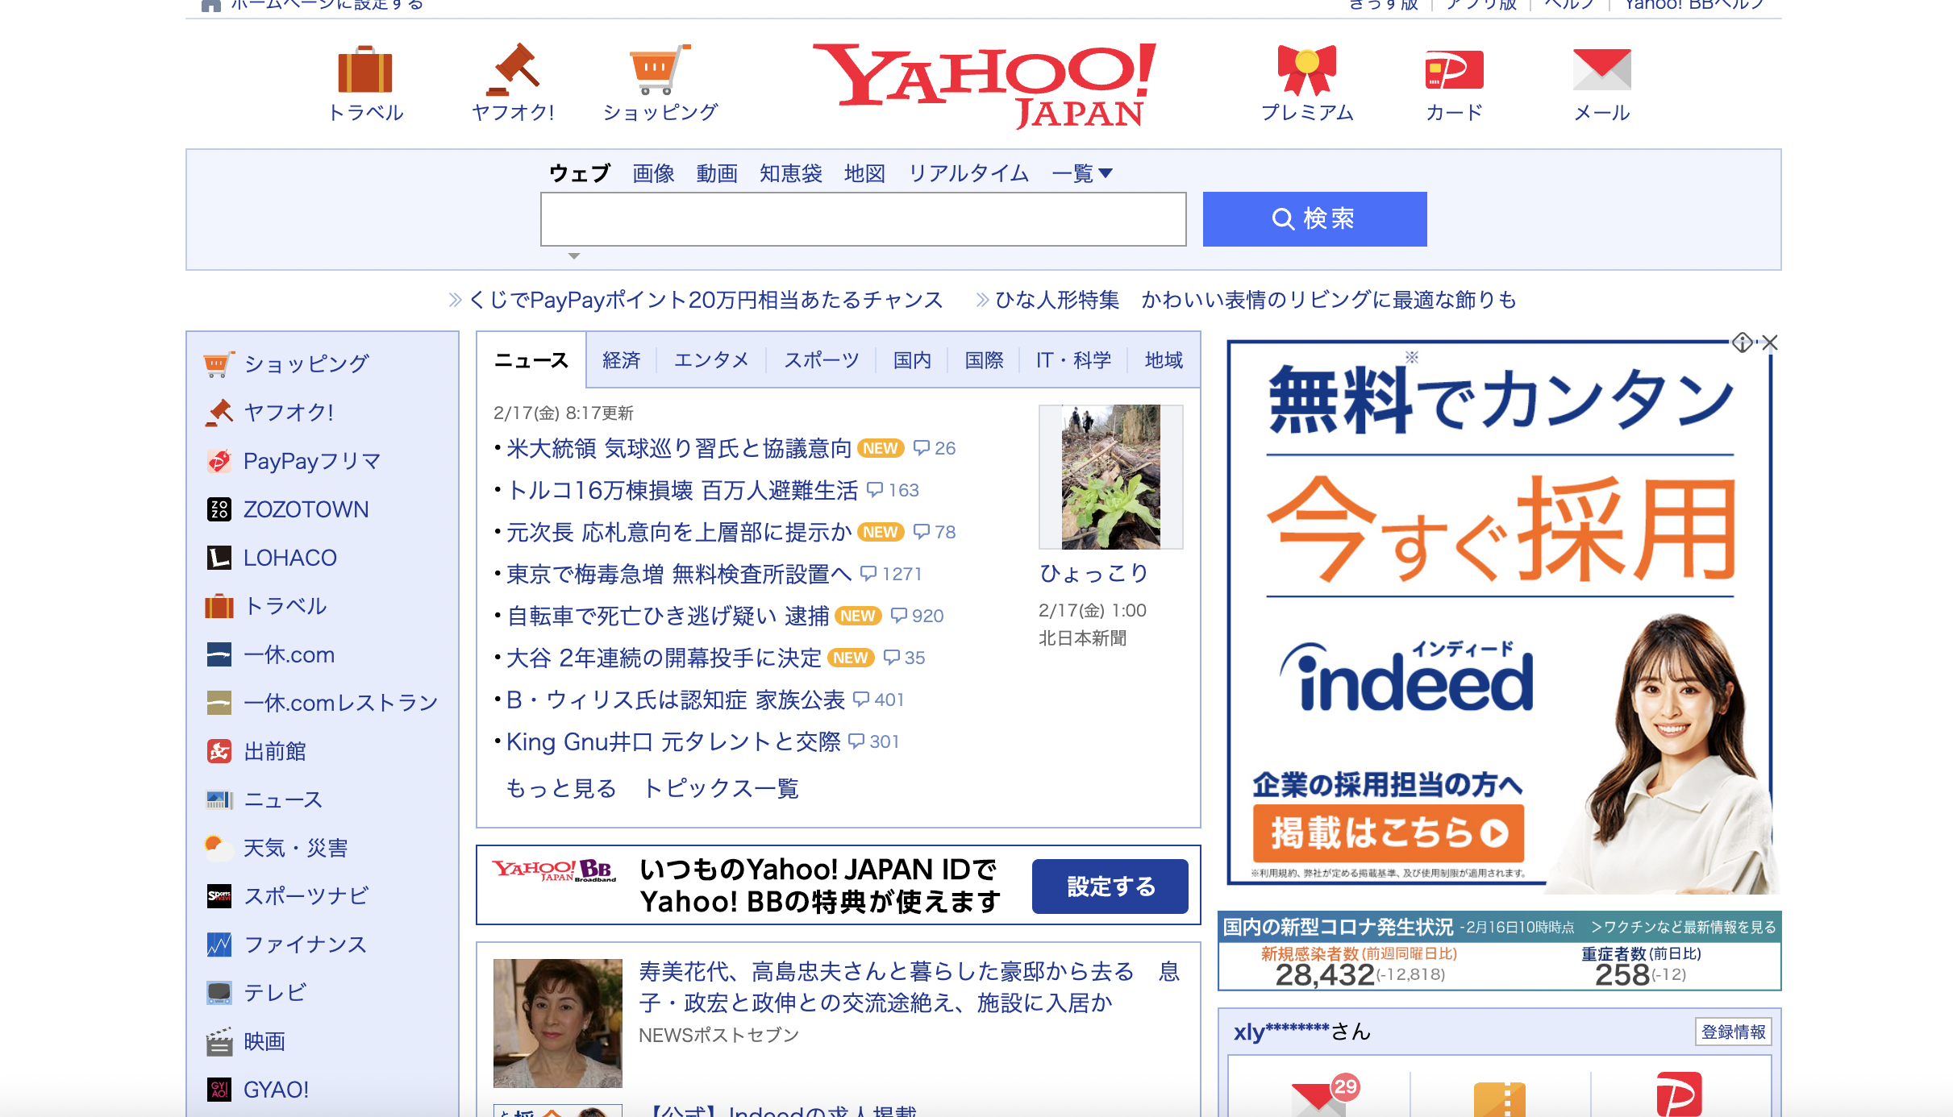This screenshot has width=1953, height=1117.
Task: Open comment count 1271 on 梅毒 headline
Action: (891, 574)
